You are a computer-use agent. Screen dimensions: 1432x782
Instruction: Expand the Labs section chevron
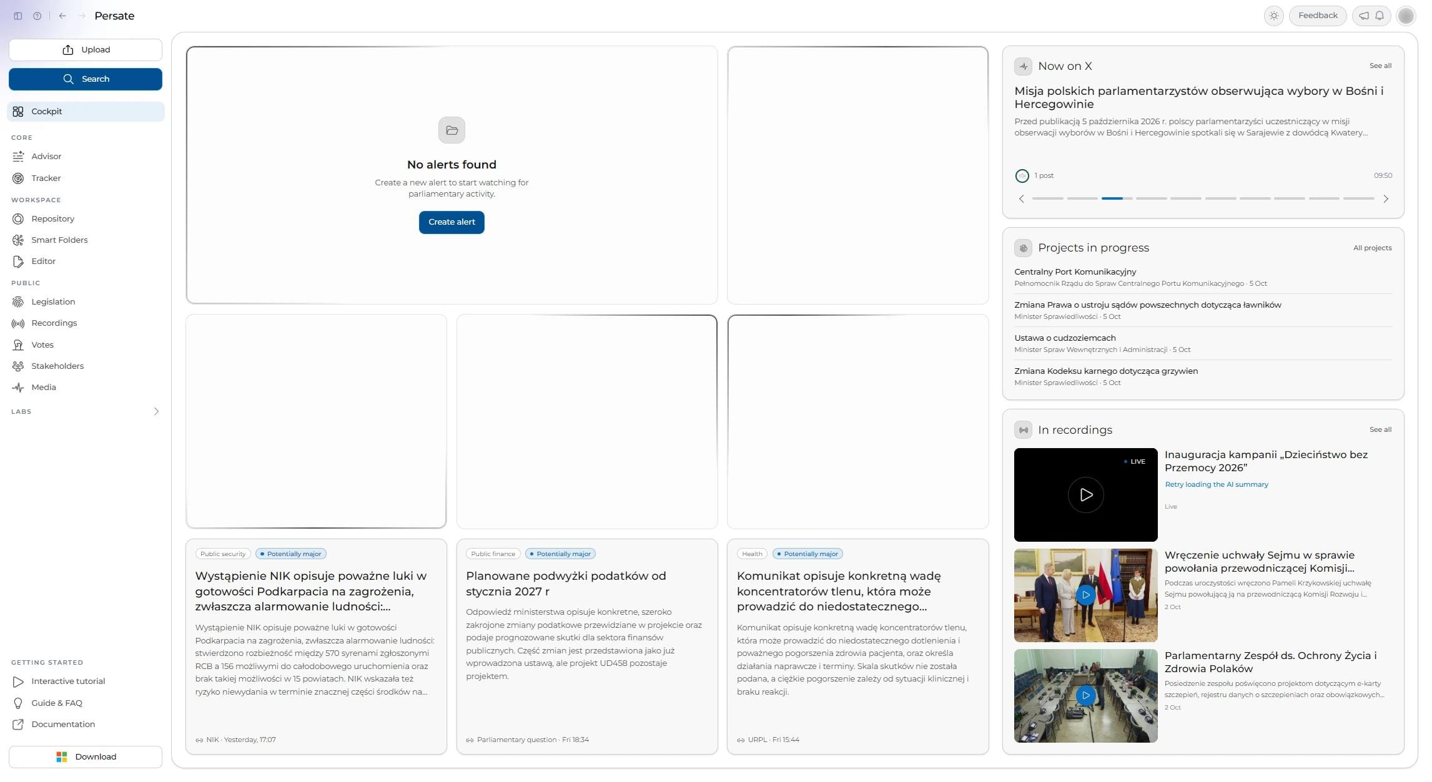156,412
